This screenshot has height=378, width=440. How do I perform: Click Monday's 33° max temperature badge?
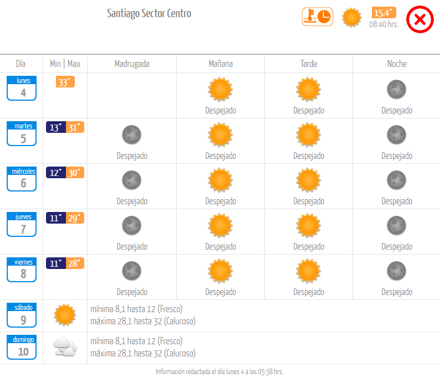tap(65, 82)
